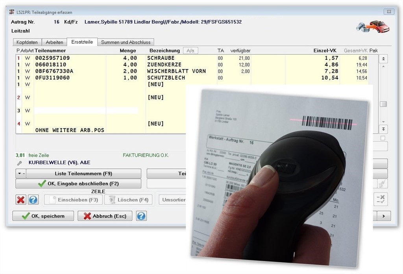The height and width of the screenshot is (274, 403).
Task: Toggle the checkbox below the scrollbar
Action: [383, 138]
